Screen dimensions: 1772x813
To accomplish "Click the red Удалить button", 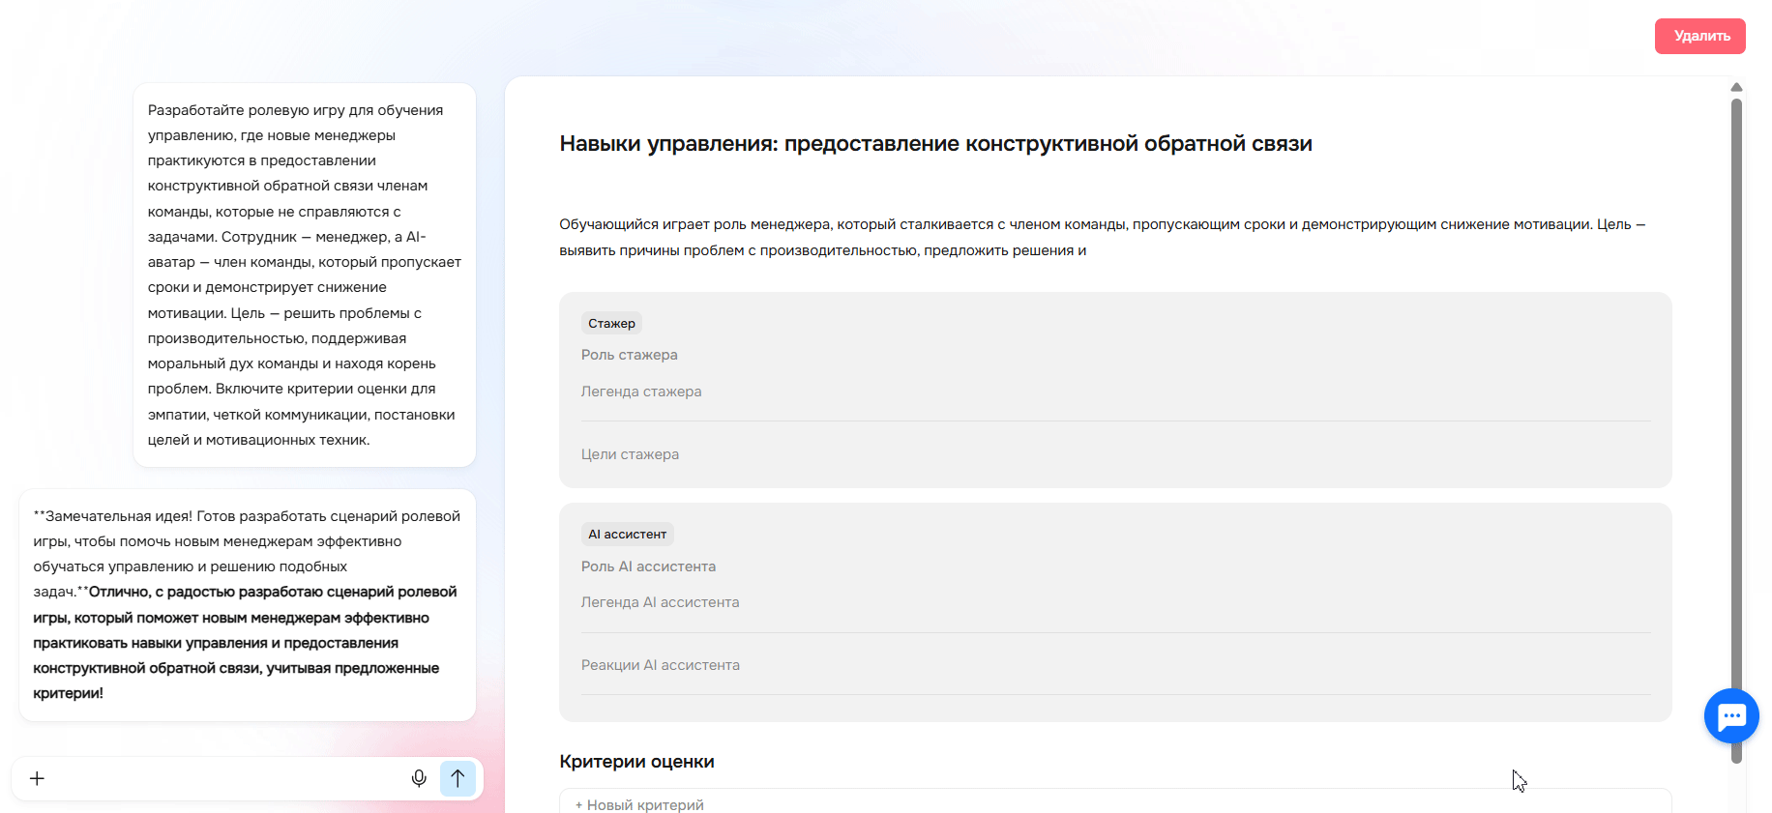I will click(x=1699, y=36).
